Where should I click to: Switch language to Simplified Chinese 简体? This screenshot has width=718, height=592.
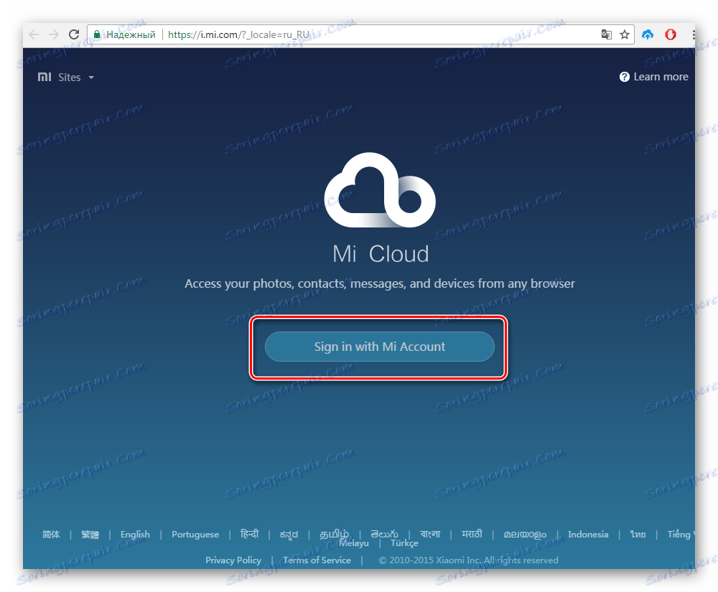tap(51, 535)
